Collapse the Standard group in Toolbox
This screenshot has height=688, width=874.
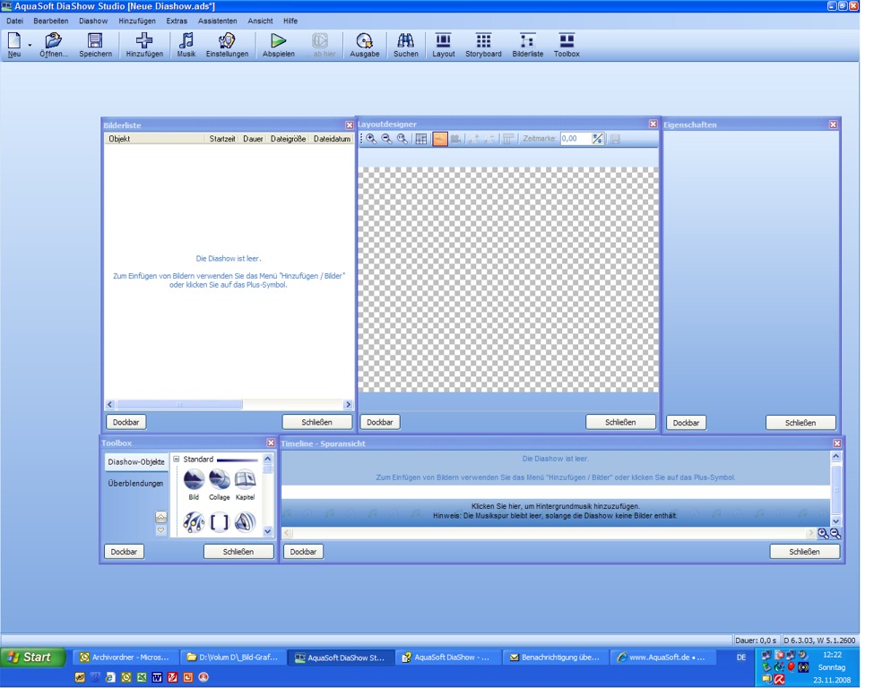click(x=177, y=460)
